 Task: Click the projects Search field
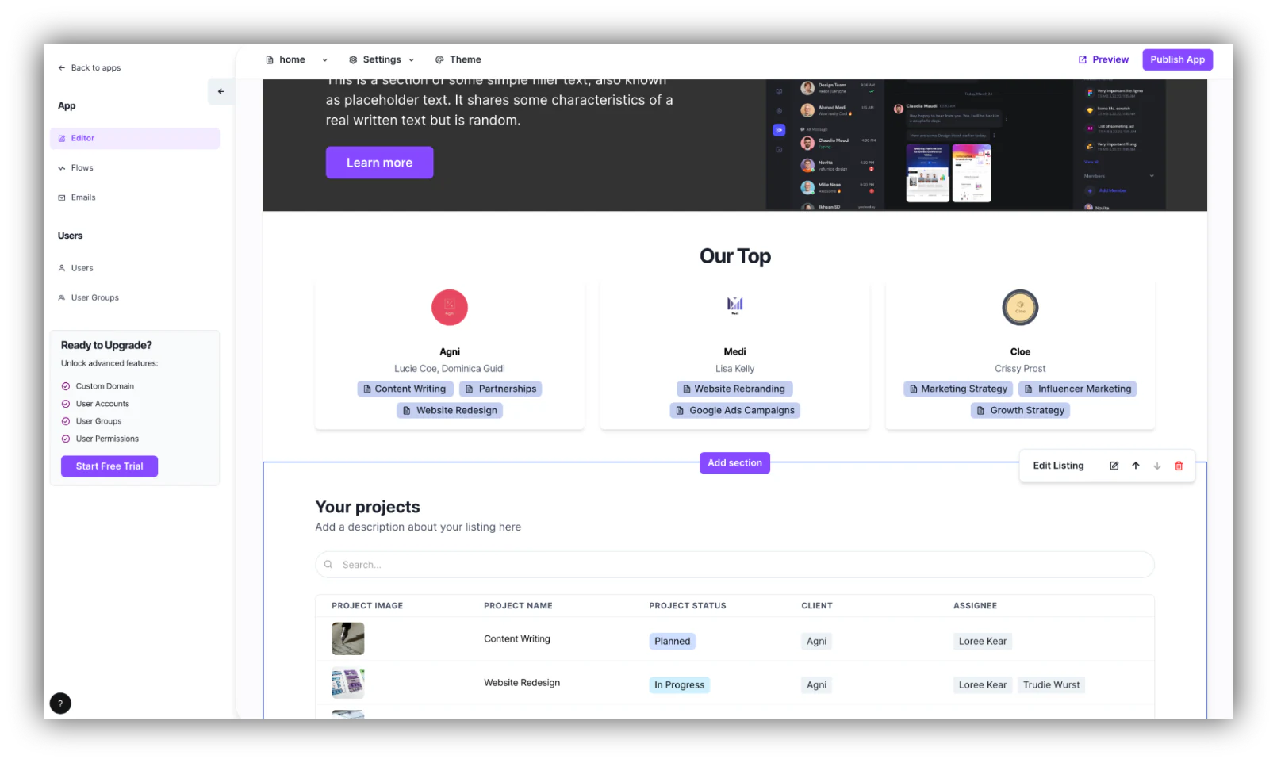(x=734, y=565)
